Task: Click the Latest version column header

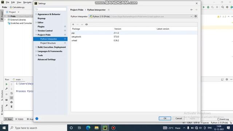Action: 163,29
